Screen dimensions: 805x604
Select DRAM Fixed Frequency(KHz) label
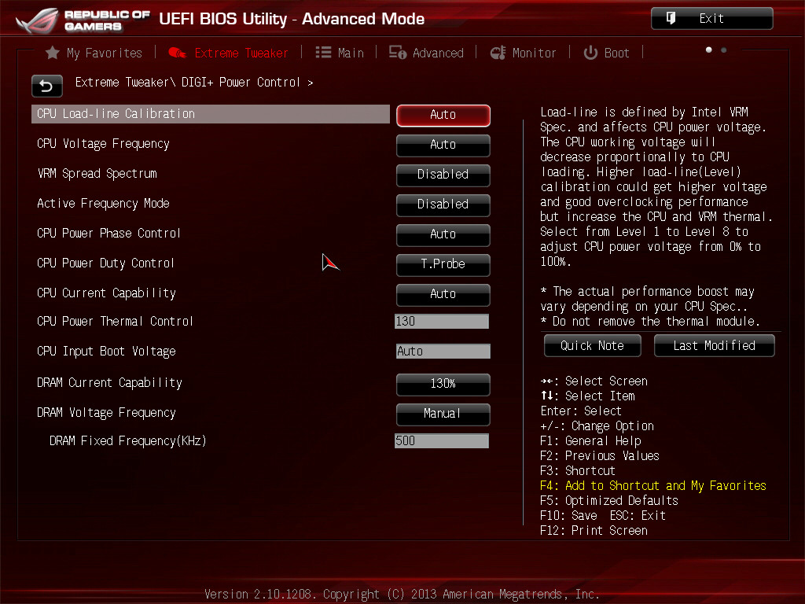pyautogui.click(x=128, y=441)
